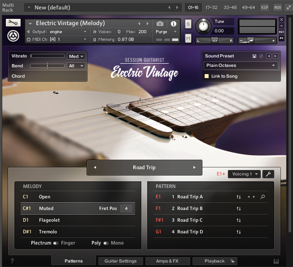Toggle stroke direction for Road Trip A
The width and height of the screenshot is (293, 267).
pos(239,197)
